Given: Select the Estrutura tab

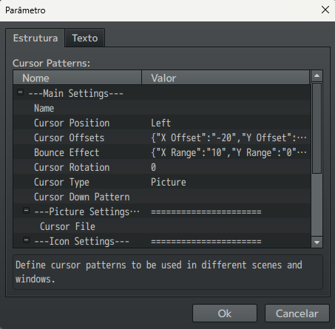Looking at the screenshot, I should pyautogui.click(x=35, y=38).
